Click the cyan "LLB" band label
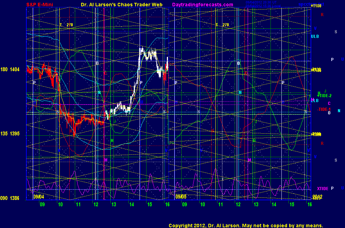Viewport: 345px width, 228px height. [x=315, y=101]
